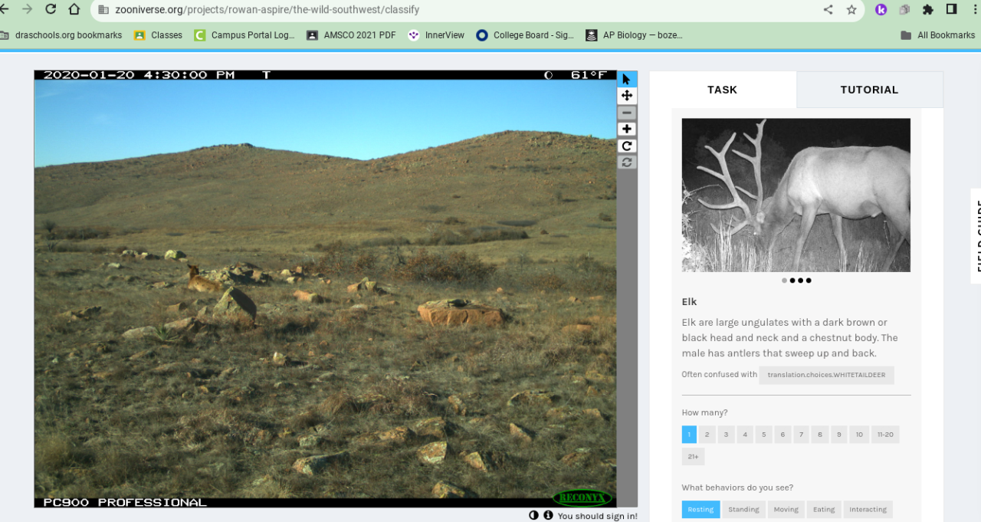The width and height of the screenshot is (981, 522).
Task: Show first elk example image dot
Action: [784, 281]
